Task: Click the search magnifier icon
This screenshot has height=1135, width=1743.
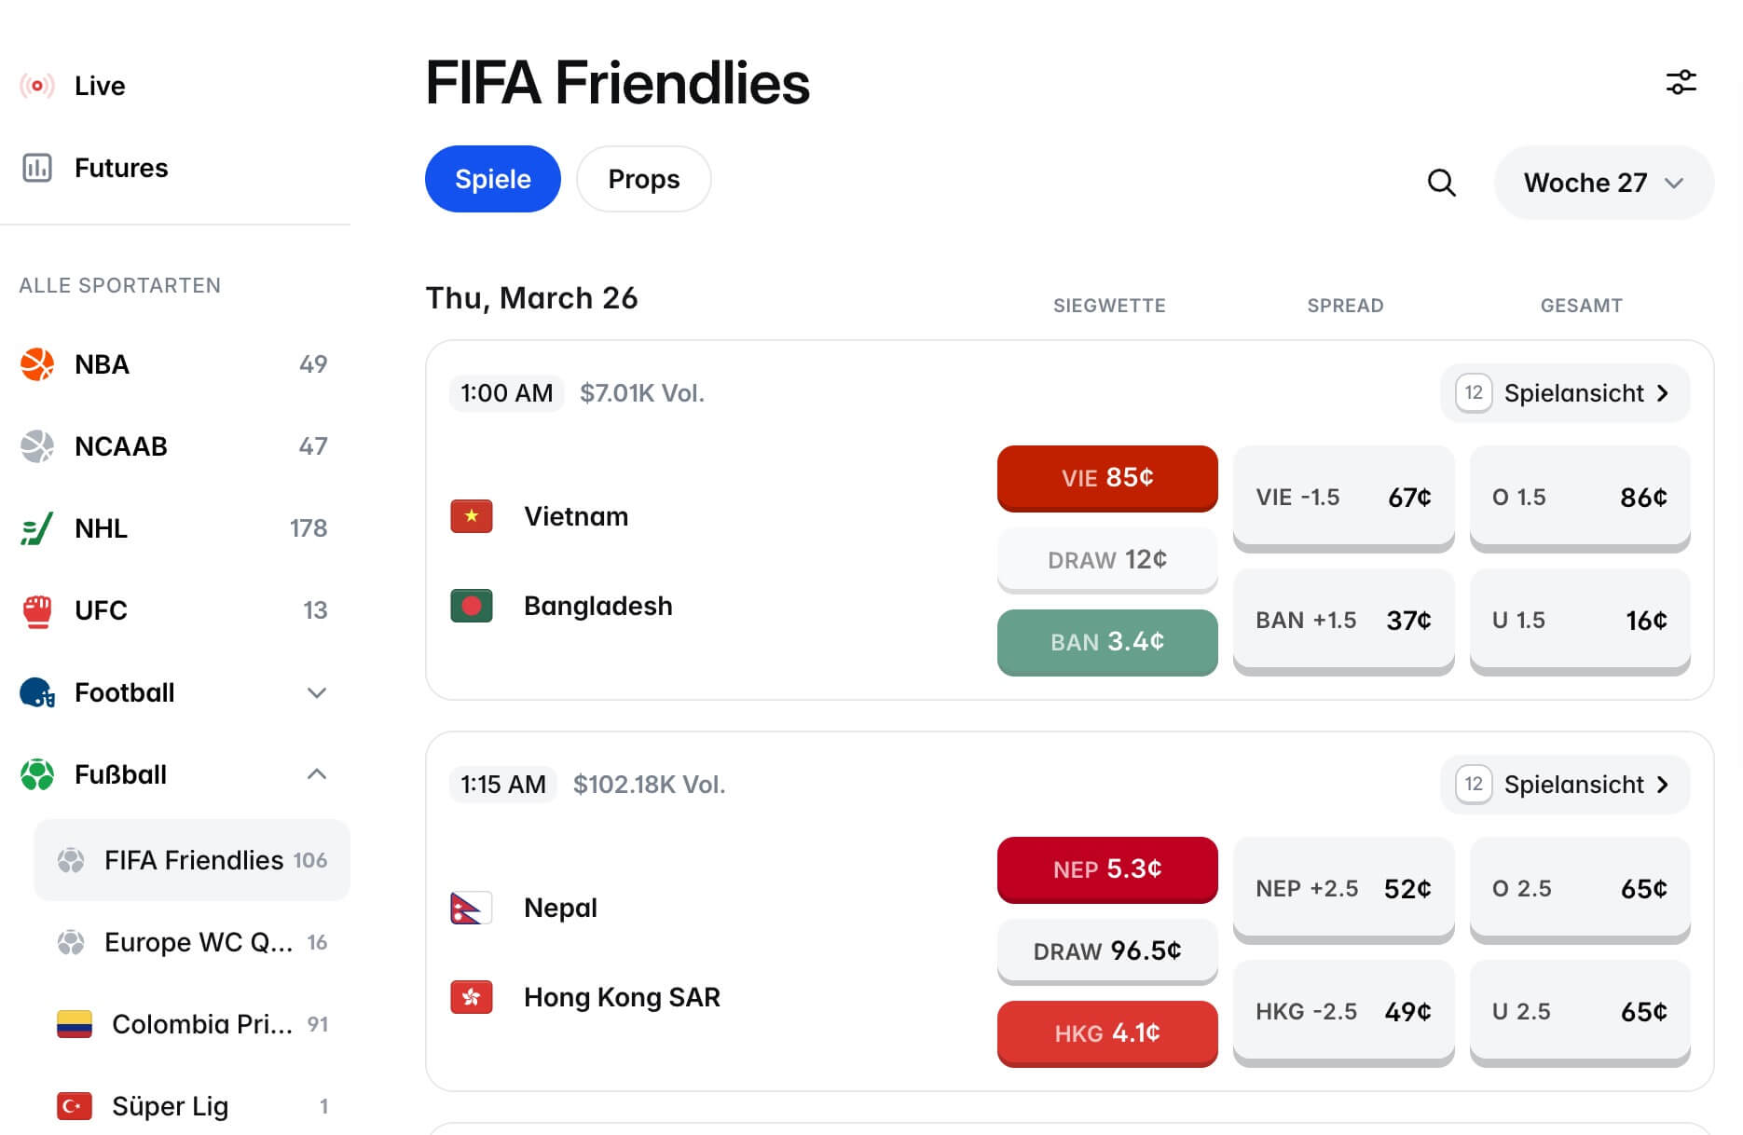Action: click(1441, 183)
